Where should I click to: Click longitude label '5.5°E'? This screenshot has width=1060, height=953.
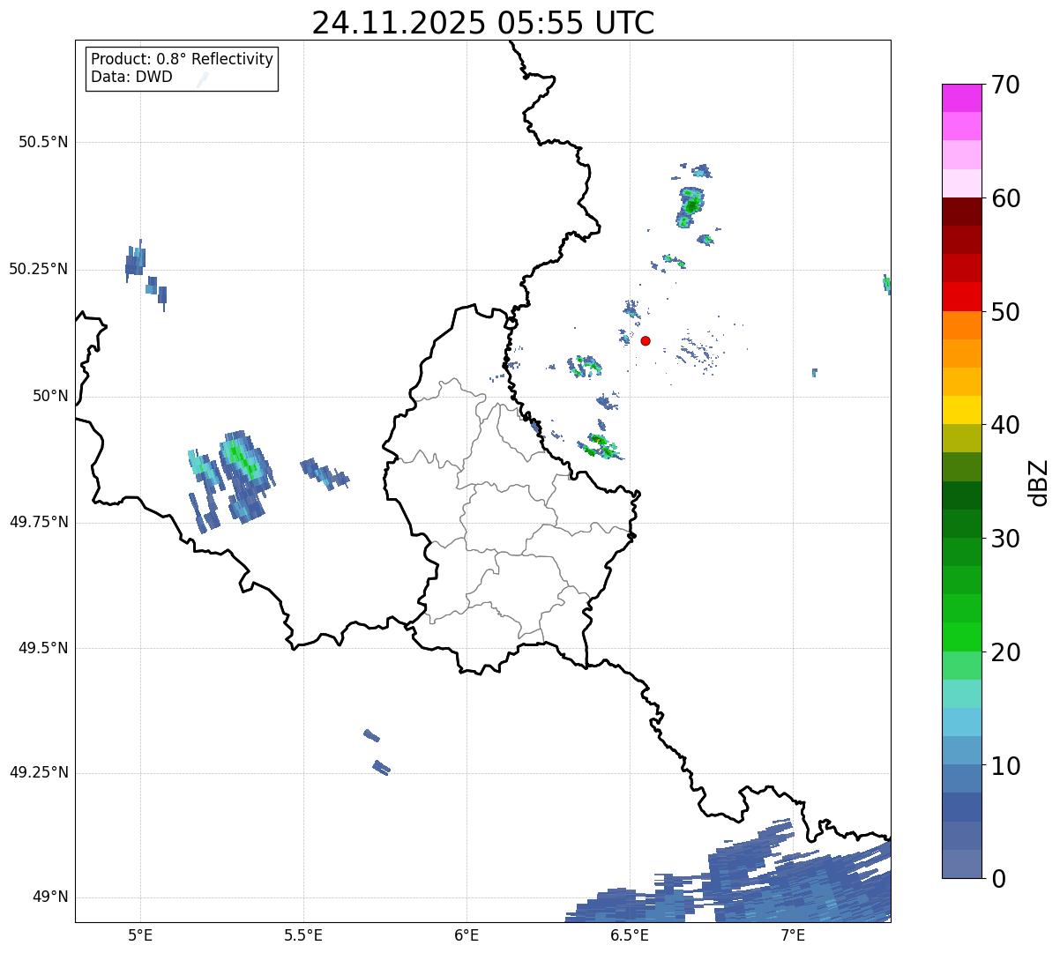(x=303, y=934)
